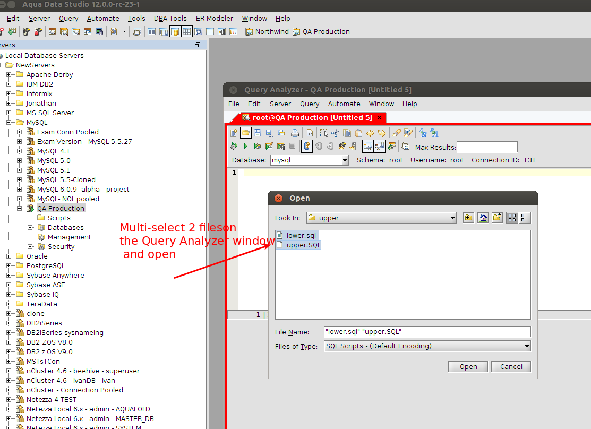Restore the Servers panel using its corner icon
This screenshot has height=429, width=591.
pyautogui.click(x=198, y=45)
